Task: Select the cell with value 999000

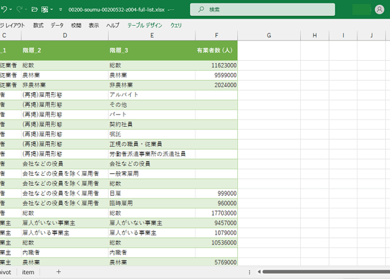Action: pyautogui.click(x=217, y=193)
